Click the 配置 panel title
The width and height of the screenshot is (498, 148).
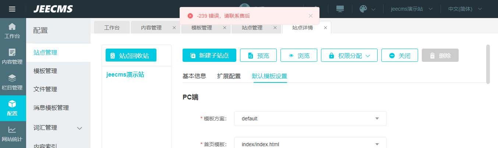coord(40,31)
